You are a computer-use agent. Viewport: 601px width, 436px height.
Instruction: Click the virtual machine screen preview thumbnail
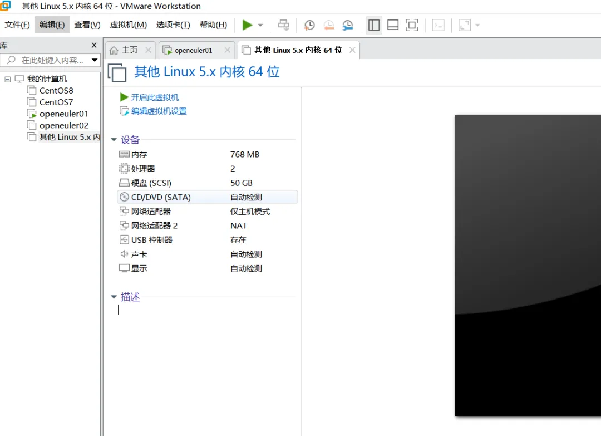pyautogui.click(x=528, y=266)
